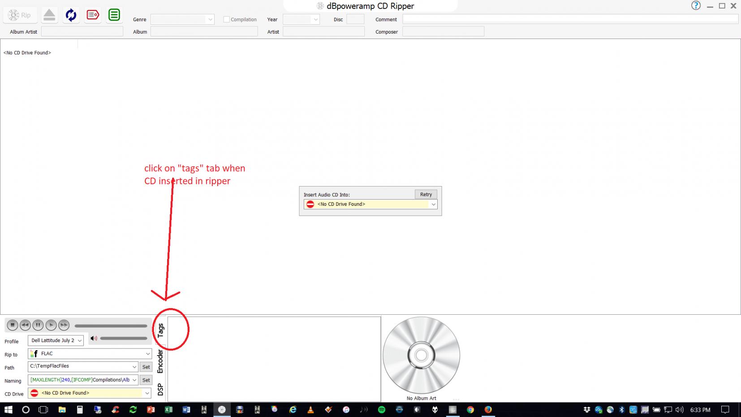The image size is (741, 417).
Task: Open VLC from the taskbar
Action: tap(310, 409)
